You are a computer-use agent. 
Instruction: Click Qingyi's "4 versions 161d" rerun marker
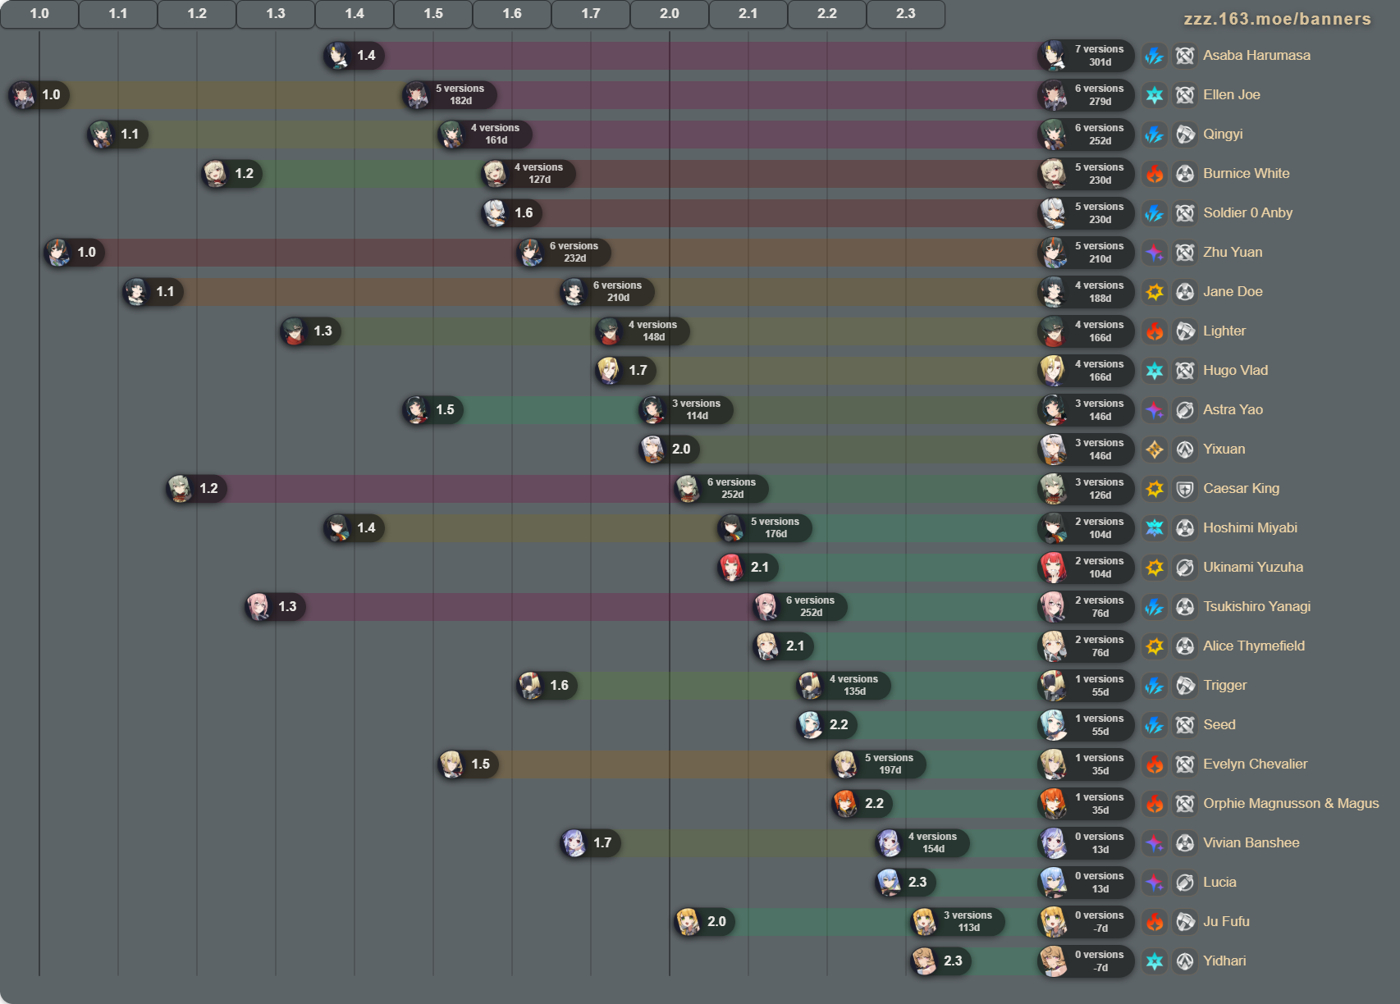click(485, 135)
